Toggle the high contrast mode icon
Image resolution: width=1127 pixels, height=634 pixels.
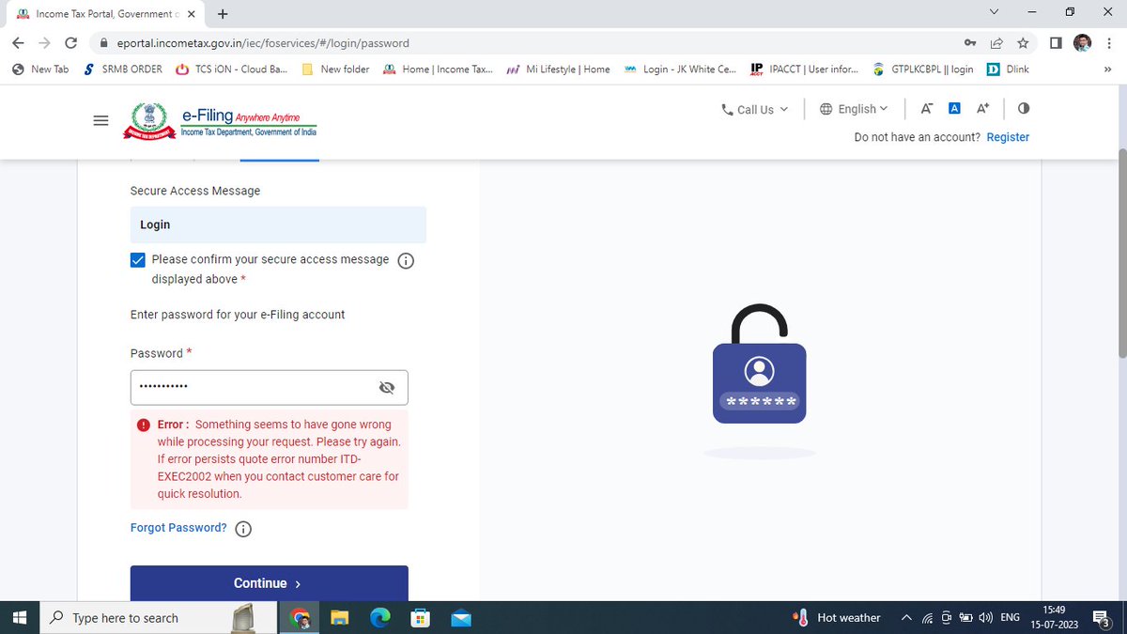pyautogui.click(x=1024, y=109)
